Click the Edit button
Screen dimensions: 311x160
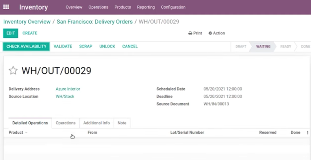(x=11, y=33)
